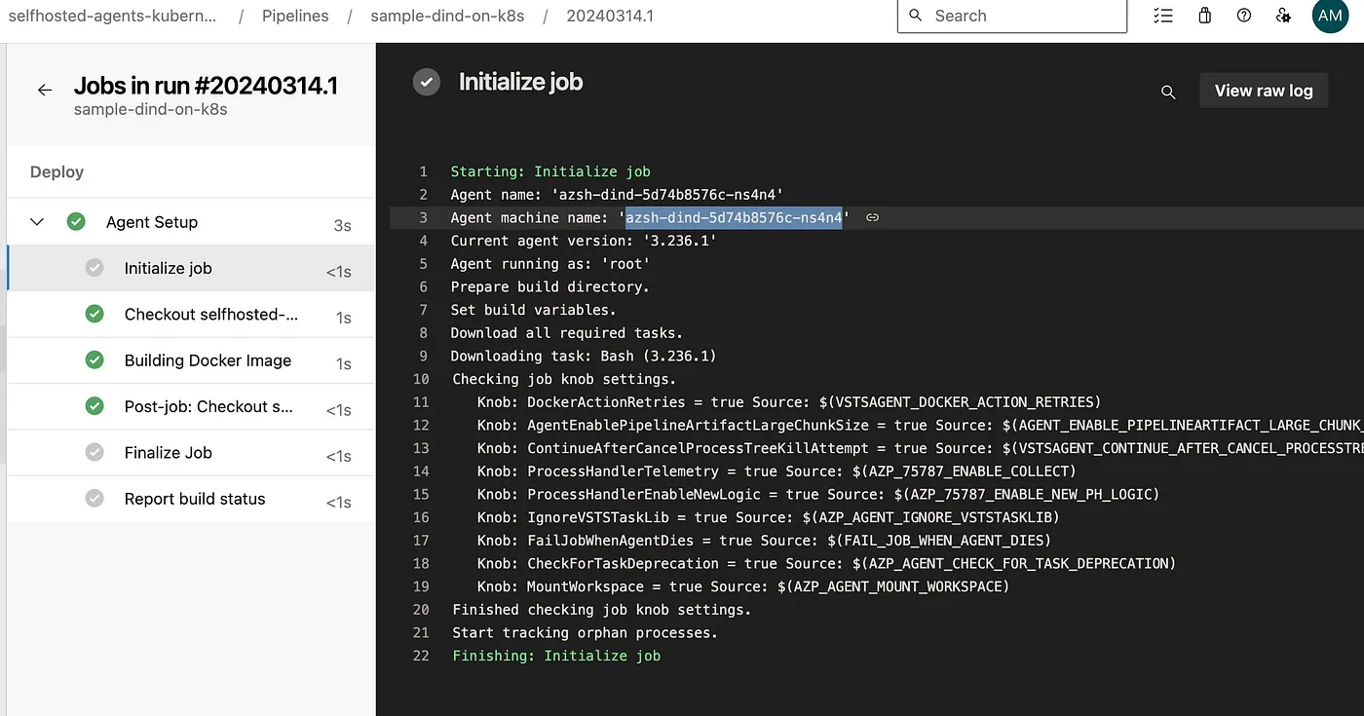Select the Finalize Job step

tap(191, 453)
